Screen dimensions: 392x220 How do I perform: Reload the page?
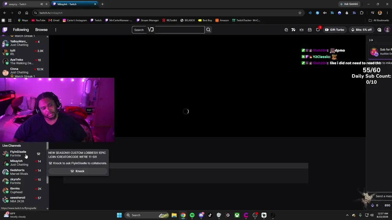[x=19, y=13]
